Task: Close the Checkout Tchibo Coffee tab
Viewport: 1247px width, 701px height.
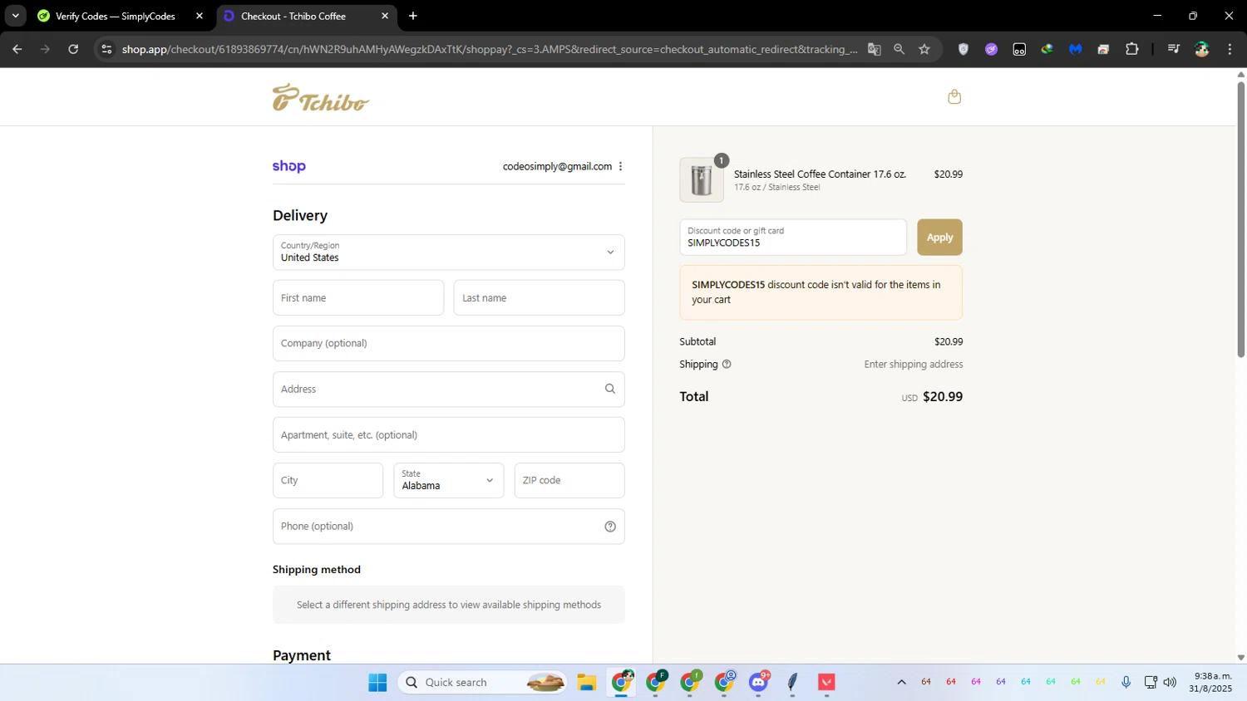Action: pyautogui.click(x=385, y=16)
